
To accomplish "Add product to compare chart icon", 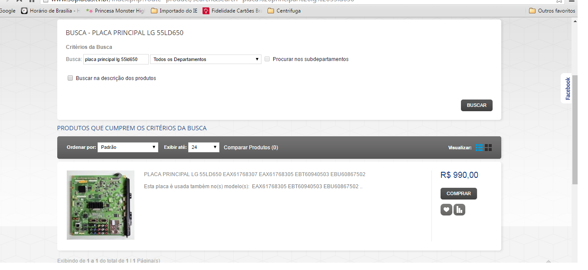I will 459,210.
